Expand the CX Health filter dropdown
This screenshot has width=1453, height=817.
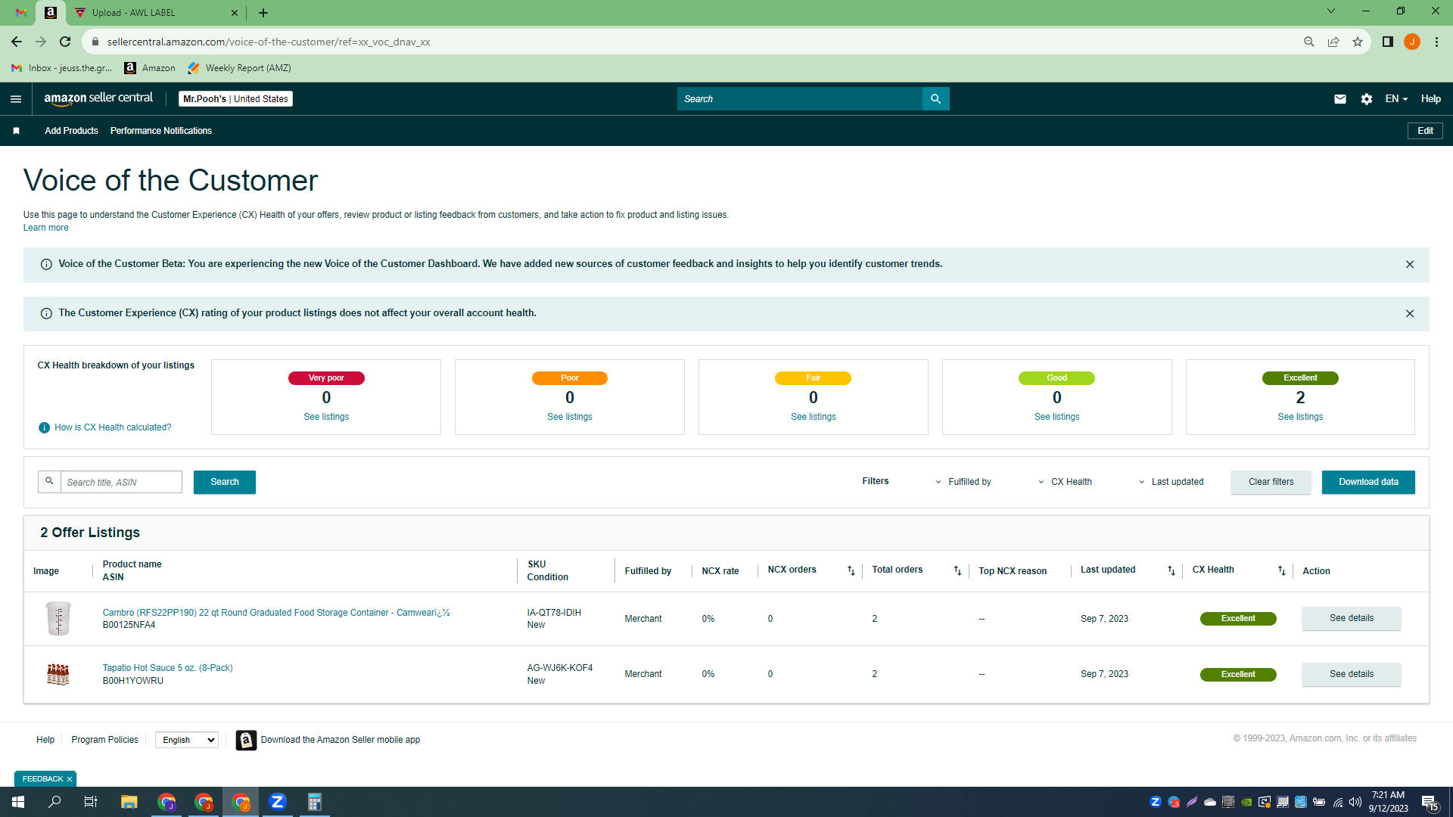(1065, 483)
